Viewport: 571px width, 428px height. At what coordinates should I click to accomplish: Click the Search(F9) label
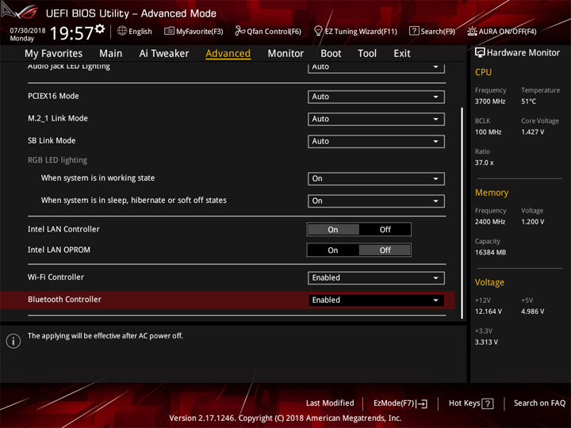point(438,32)
